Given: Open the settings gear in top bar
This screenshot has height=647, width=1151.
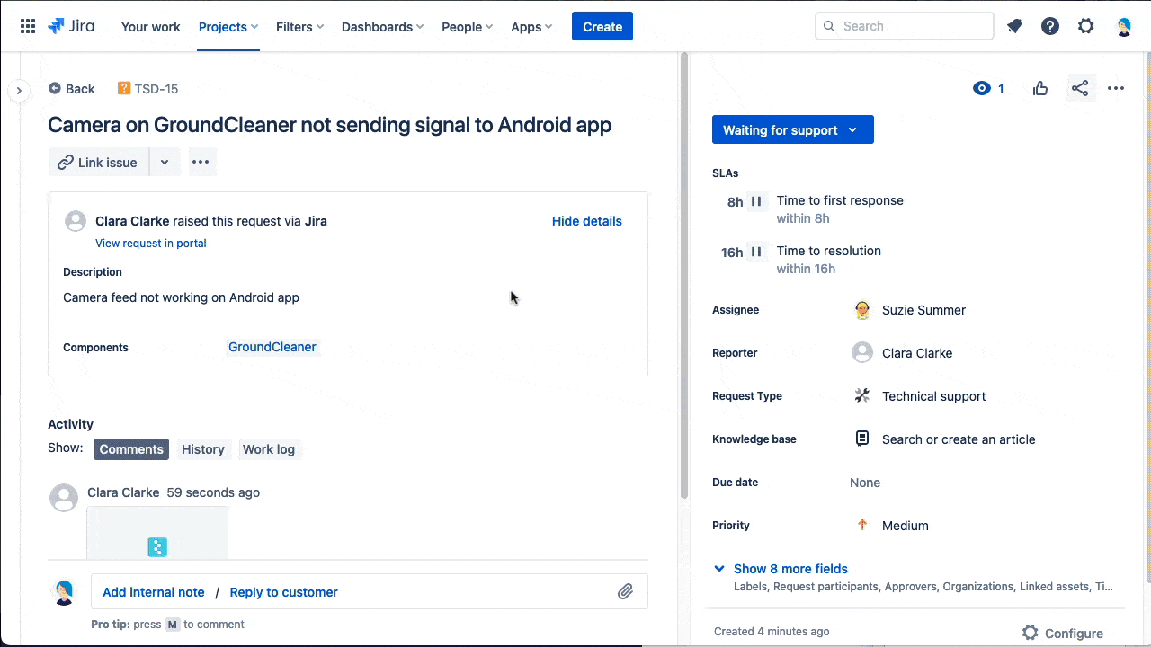Looking at the screenshot, I should point(1086,26).
